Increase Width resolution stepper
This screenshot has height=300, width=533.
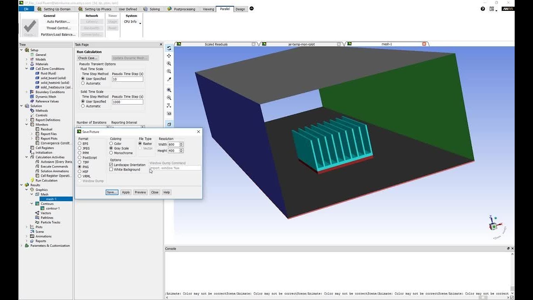[x=181, y=143]
